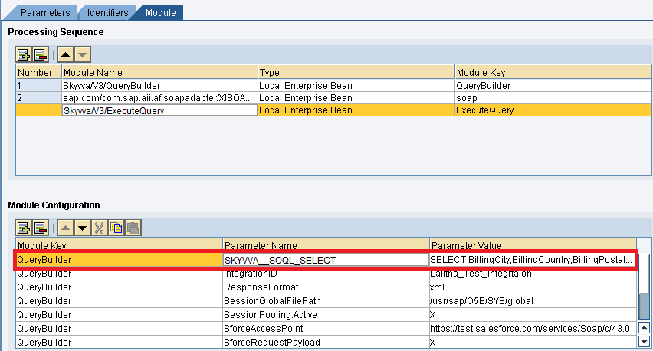Click the SKYVVA__SOQL_SELECT parameter name field
The image size is (653, 351).
tap(325, 260)
